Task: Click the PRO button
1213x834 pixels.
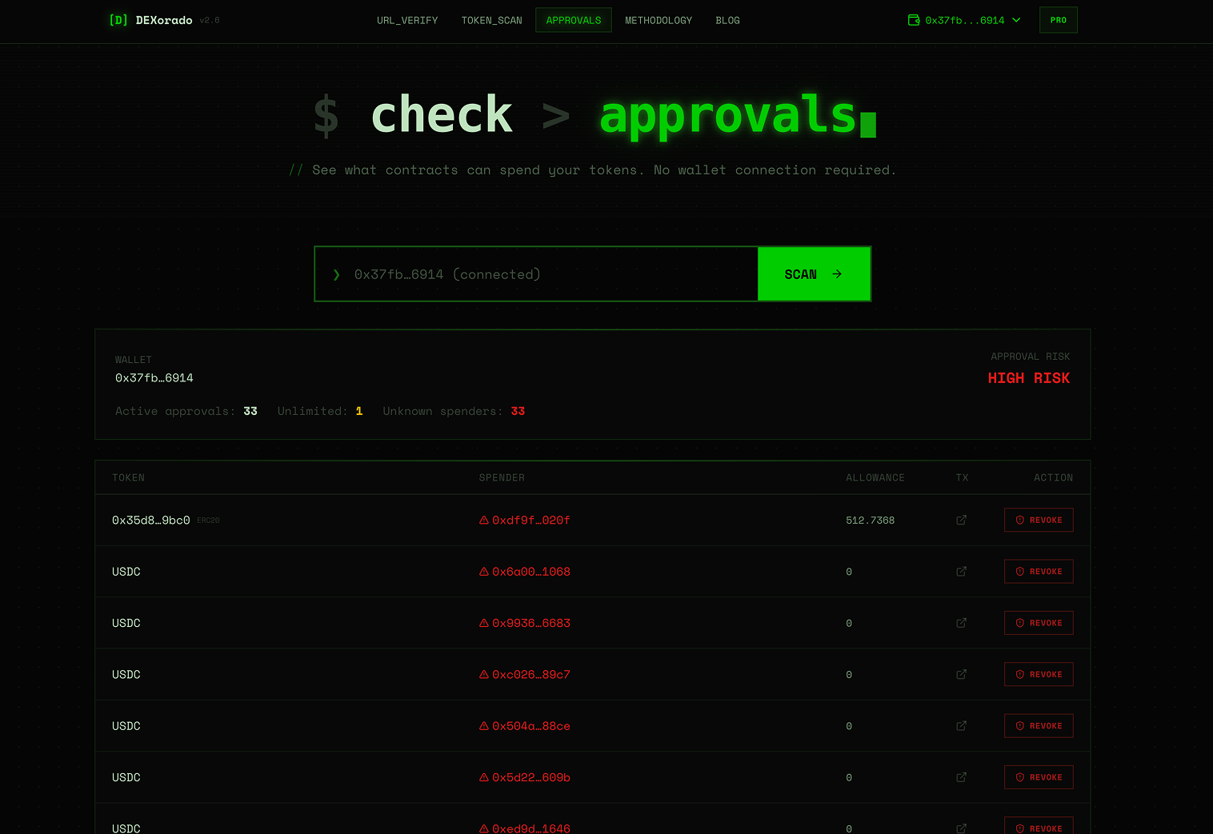Action: [x=1058, y=20]
